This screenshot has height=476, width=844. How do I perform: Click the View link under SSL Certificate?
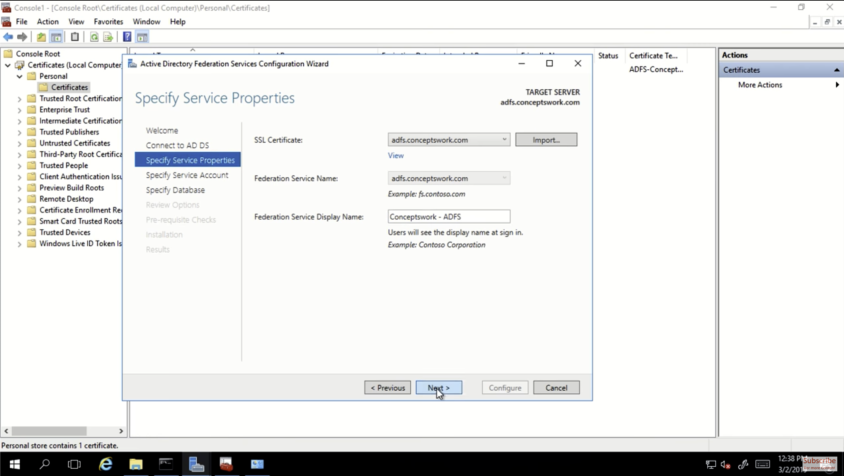coord(395,155)
